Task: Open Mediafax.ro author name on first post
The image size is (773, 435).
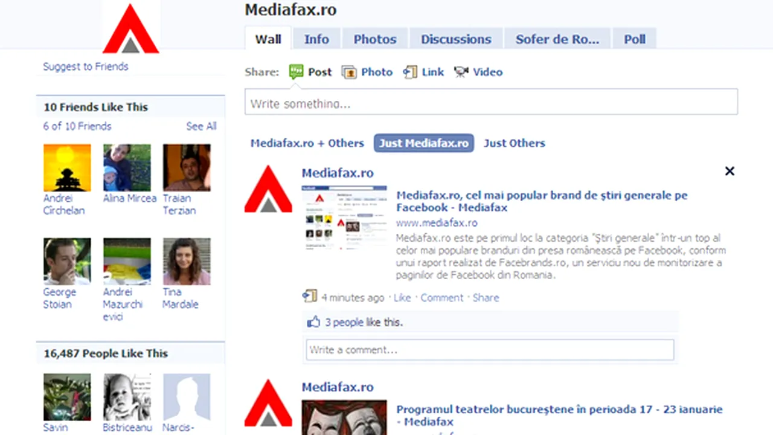Action: click(x=338, y=173)
